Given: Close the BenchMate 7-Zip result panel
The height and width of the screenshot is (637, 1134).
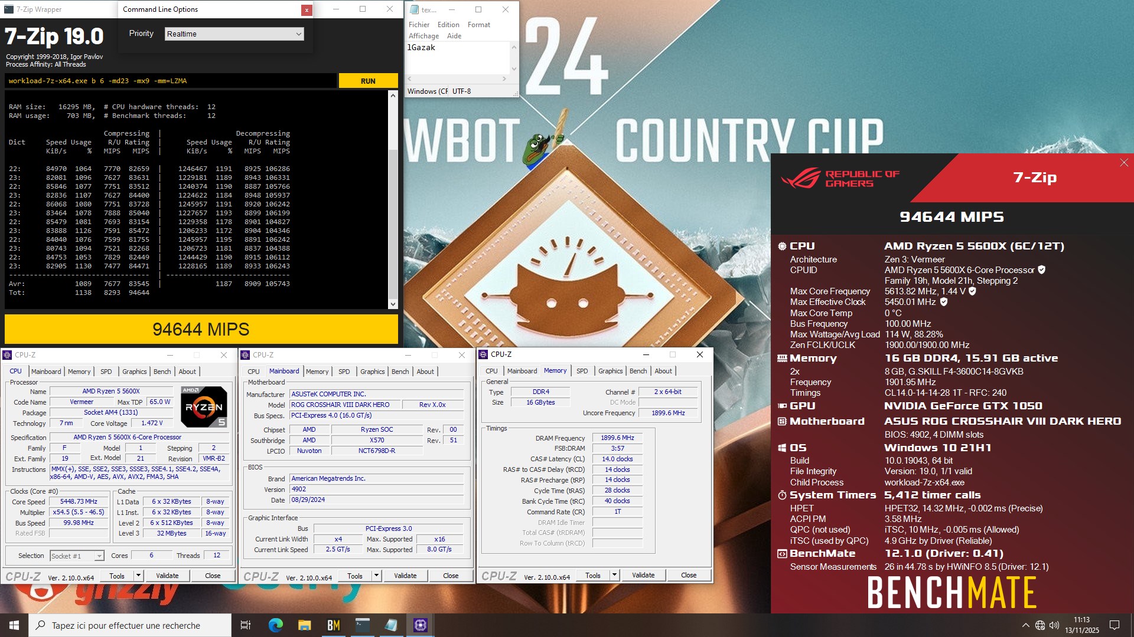Looking at the screenshot, I should pyautogui.click(x=1124, y=163).
